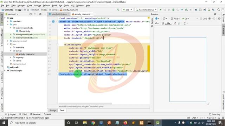Image resolution: width=225 pixels, height=126 pixels.
Task: Open design surface layers dropdown
Action: pyautogui.click(x=157, y=19)
